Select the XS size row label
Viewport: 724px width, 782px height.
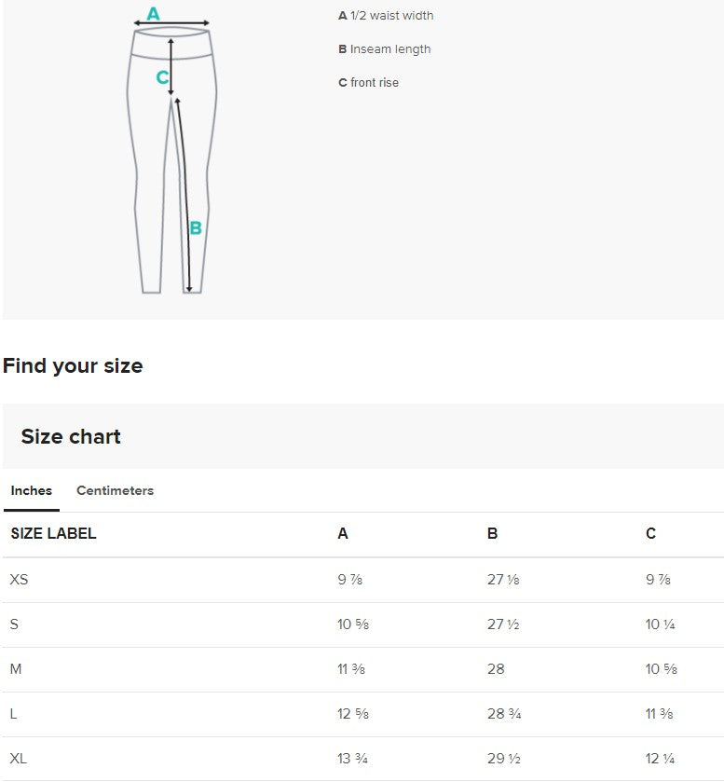click(19, 580)
